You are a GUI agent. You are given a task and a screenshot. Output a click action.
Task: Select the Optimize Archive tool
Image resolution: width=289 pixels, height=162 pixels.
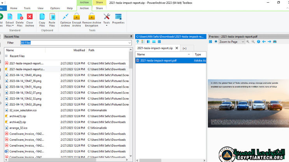click(x=65, y=19)
